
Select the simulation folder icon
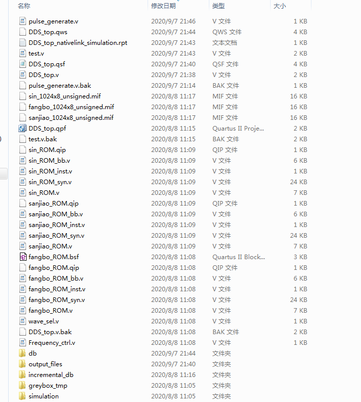(x=22, y=396)
